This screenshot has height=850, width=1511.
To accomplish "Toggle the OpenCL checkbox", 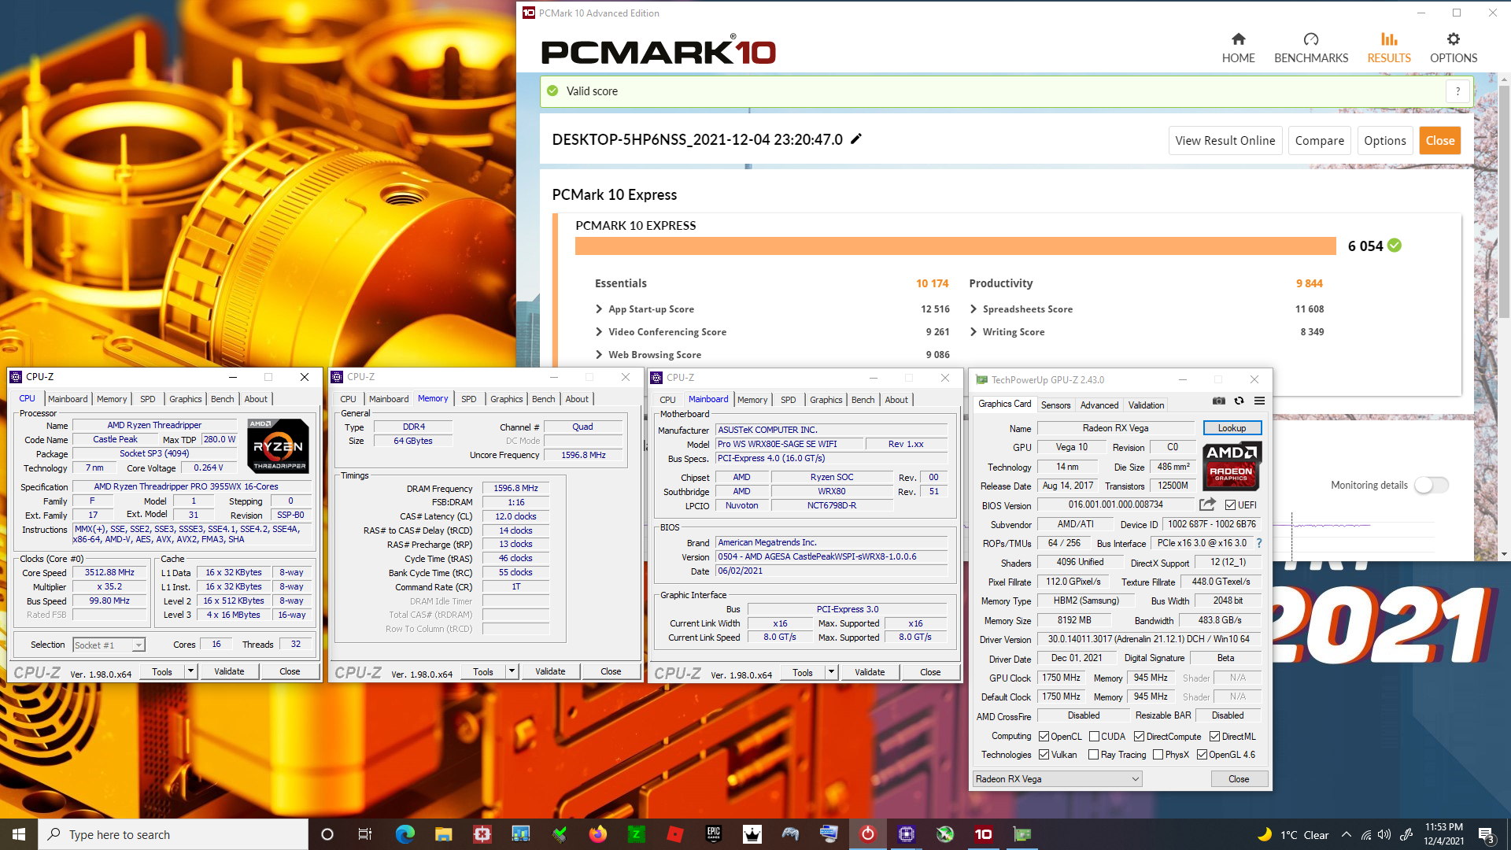I will click(1044, 737).
